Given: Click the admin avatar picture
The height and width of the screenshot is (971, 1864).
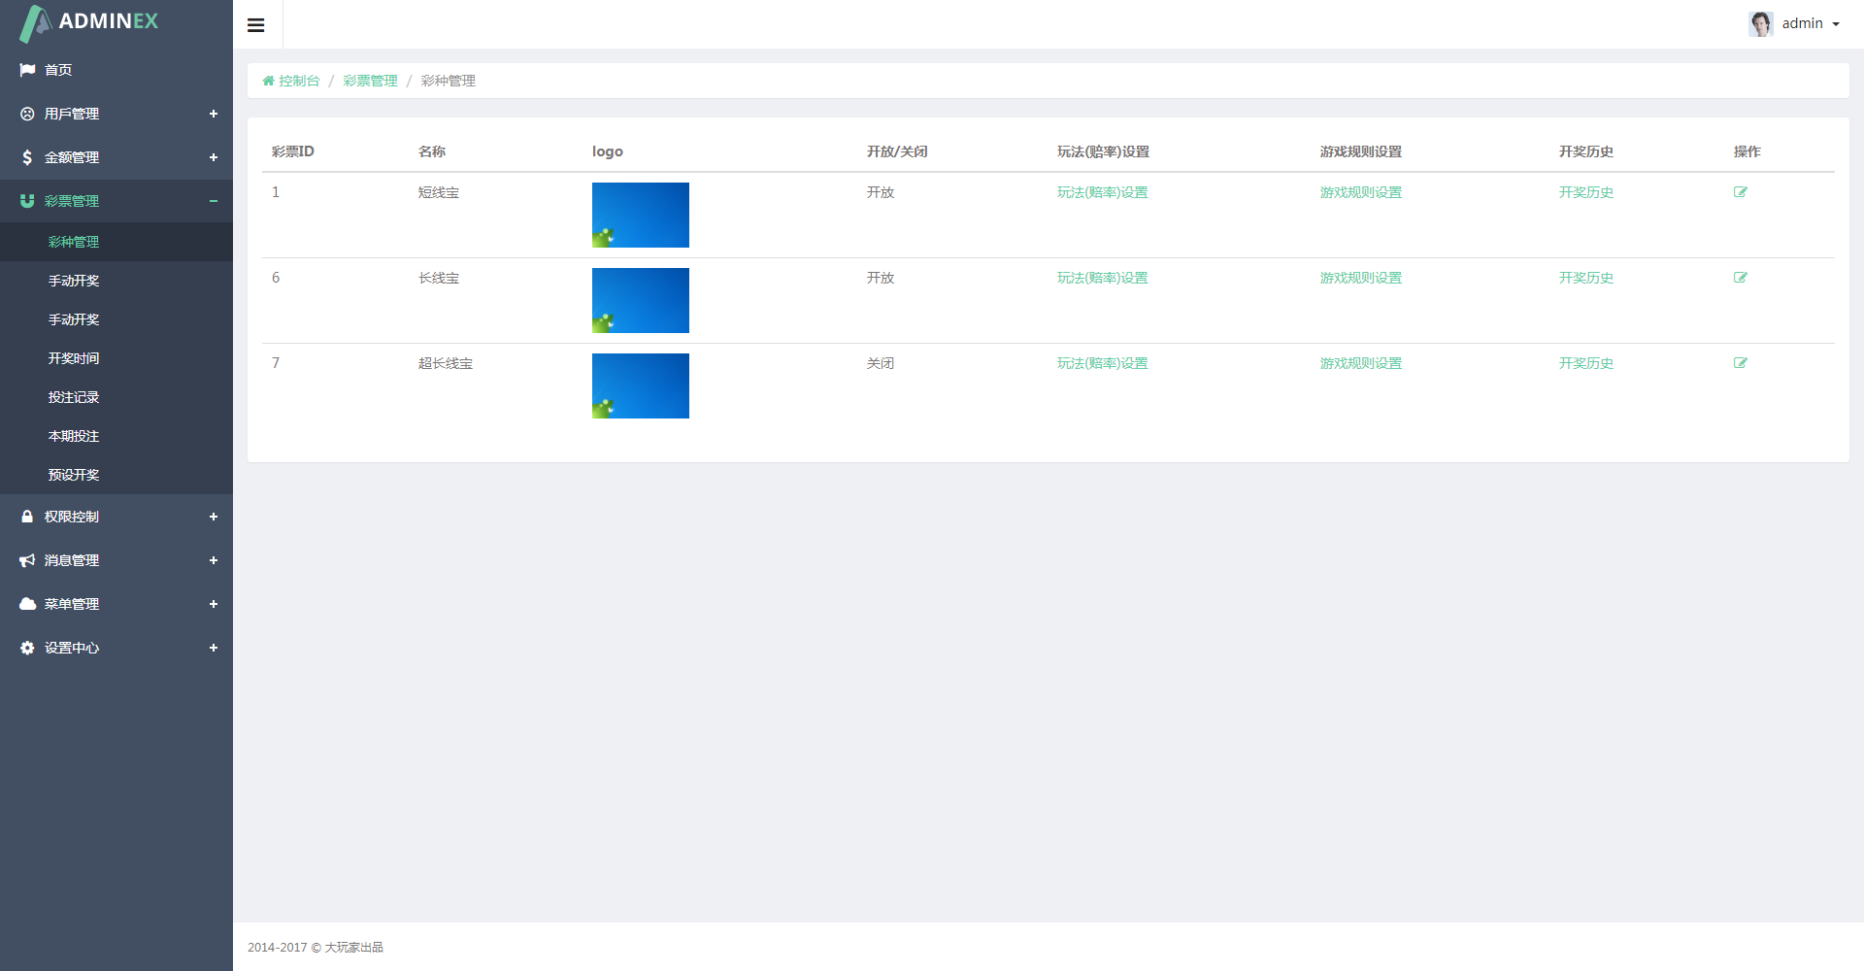Looking at the screenshot, I should pyautogui.click(x=1760, y=24).
